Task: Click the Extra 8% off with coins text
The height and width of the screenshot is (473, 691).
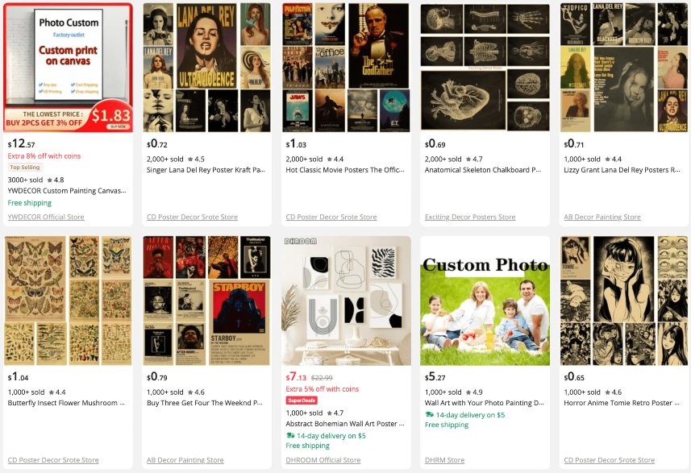Action: point(44,156)
